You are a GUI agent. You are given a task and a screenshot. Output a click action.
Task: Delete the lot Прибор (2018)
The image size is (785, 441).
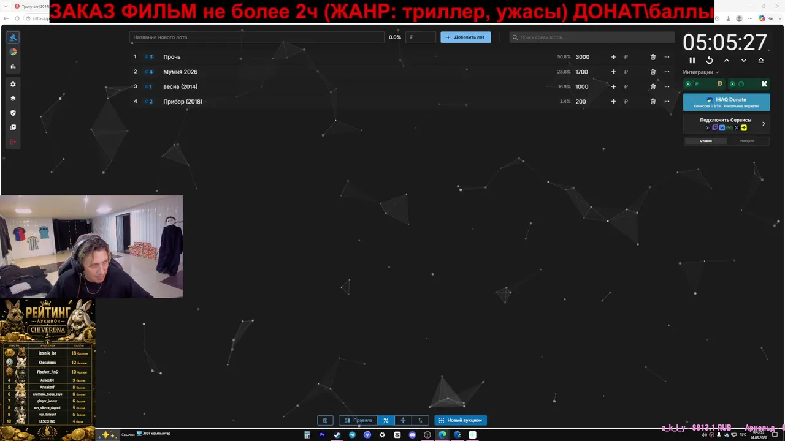coord(653,102)
